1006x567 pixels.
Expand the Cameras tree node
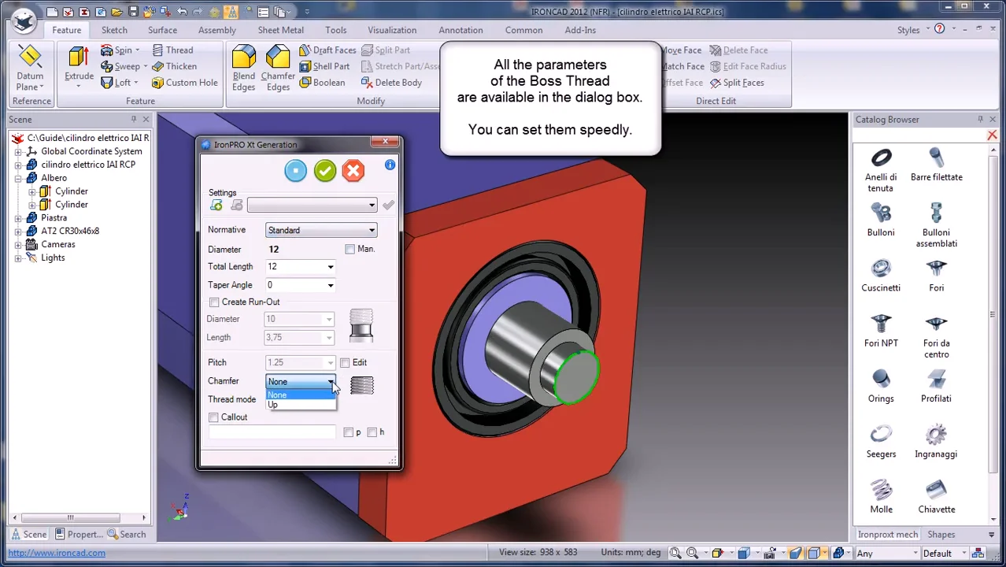pos(18,245)
